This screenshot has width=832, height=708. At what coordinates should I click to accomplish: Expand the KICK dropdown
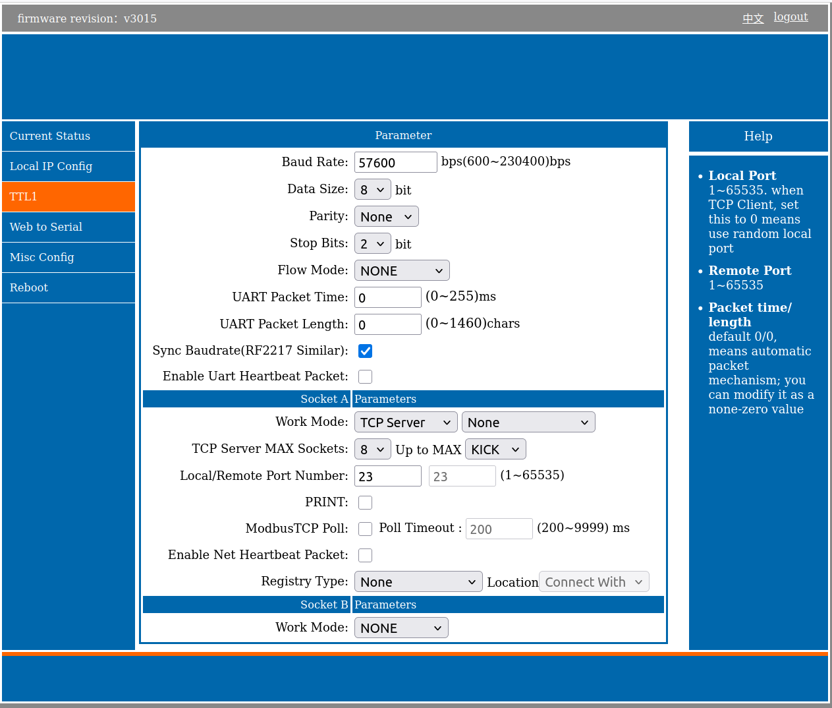[495, 450]
